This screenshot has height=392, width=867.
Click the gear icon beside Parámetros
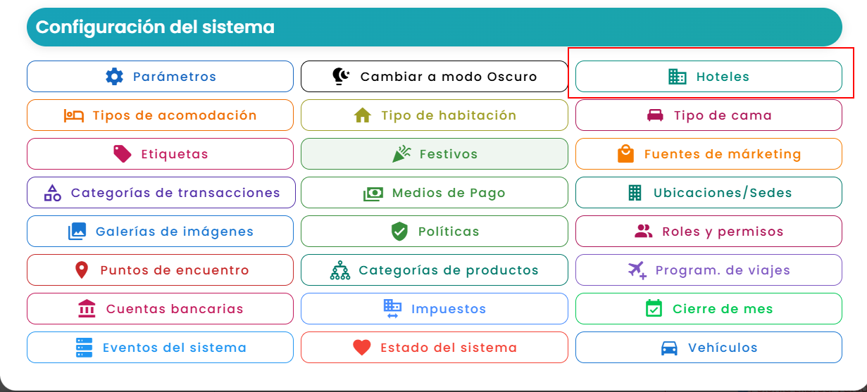pyautogui.click(x=114, y=77)
